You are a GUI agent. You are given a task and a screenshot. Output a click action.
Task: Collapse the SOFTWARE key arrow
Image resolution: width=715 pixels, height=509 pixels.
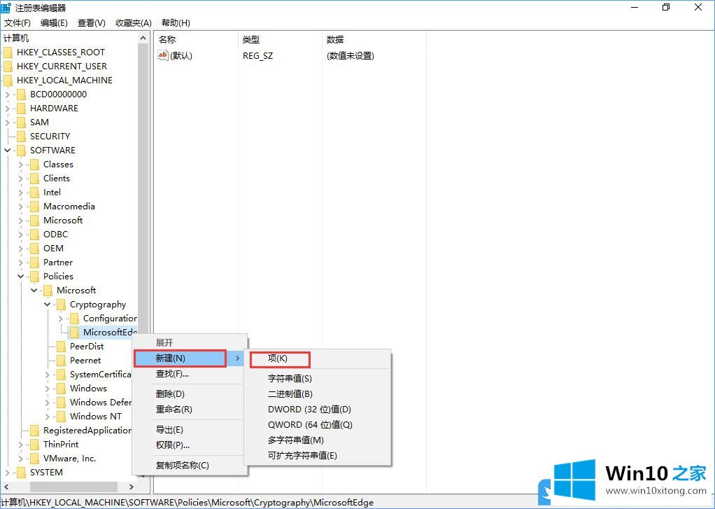(7, 151)
